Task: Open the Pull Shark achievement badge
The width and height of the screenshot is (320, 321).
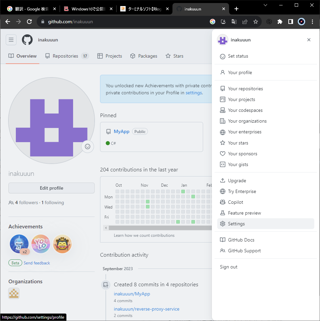Action: [x=19, y=243]
